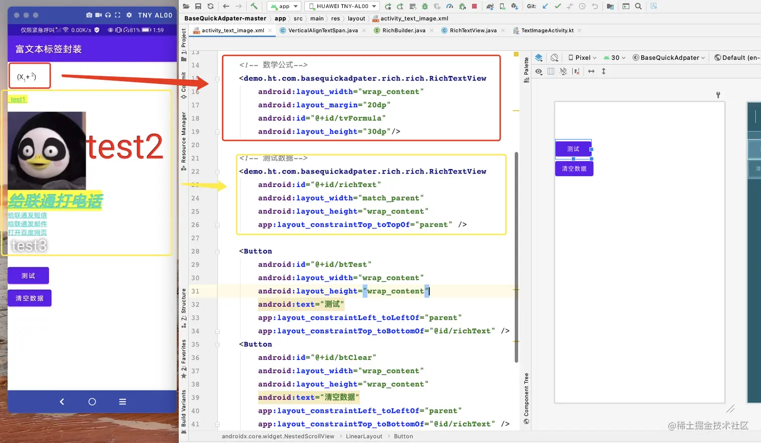Toggle design/blueprint view with the layers icon
Viewport: 761px width, 443px height.
tap(540, 57)
